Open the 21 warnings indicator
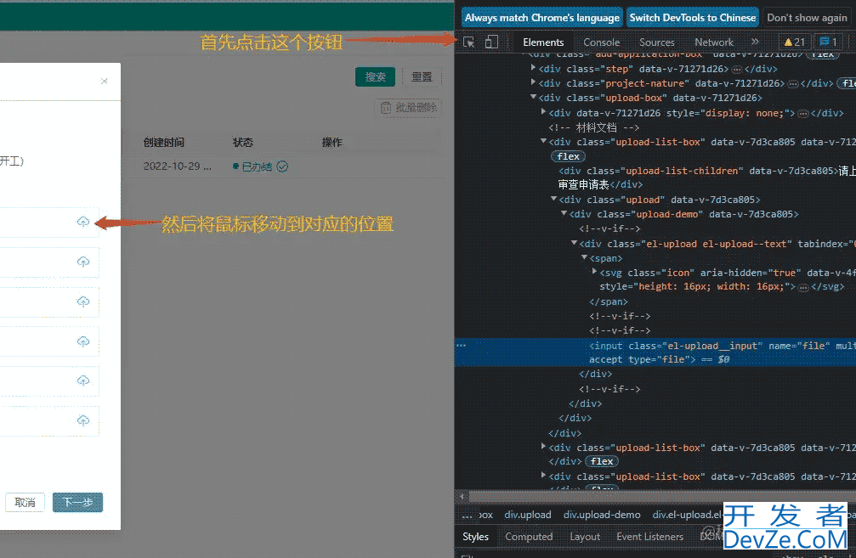The width and height of the screenshot is (856, 558). pos(794,42)
